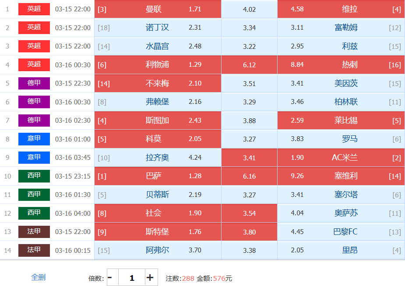Select the 里昂 away win 2.05 cell
The width and height of the screenshot is (405, 286).
[x=341, y=250]
